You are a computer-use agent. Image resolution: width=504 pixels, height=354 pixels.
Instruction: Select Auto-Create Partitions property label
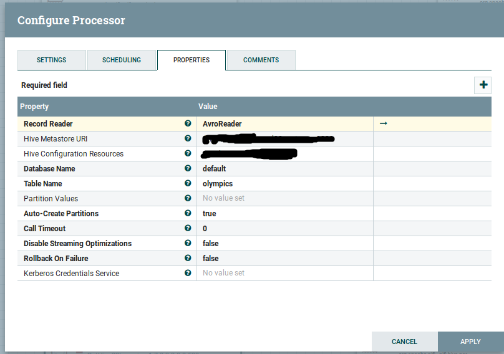pyautogui.click(x=61, y=213)
